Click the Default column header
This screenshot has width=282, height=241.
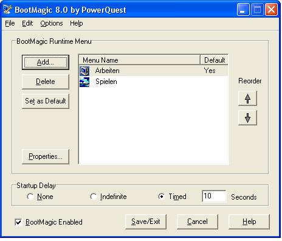point(215,60)
